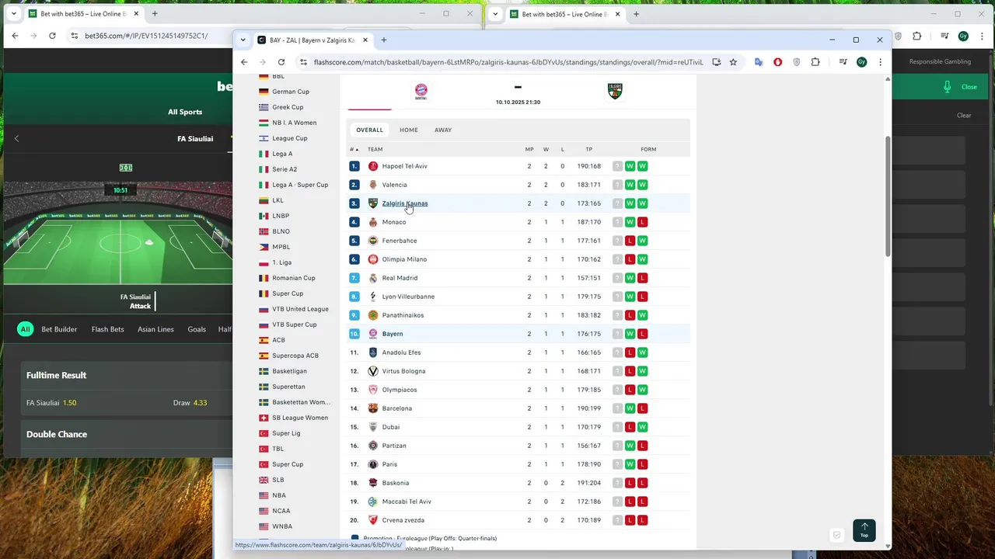Image resolution: width=995 pixels, height=559 pixels.
Task: Open Valencia team link in standings
Action: (x=395, y=185)
